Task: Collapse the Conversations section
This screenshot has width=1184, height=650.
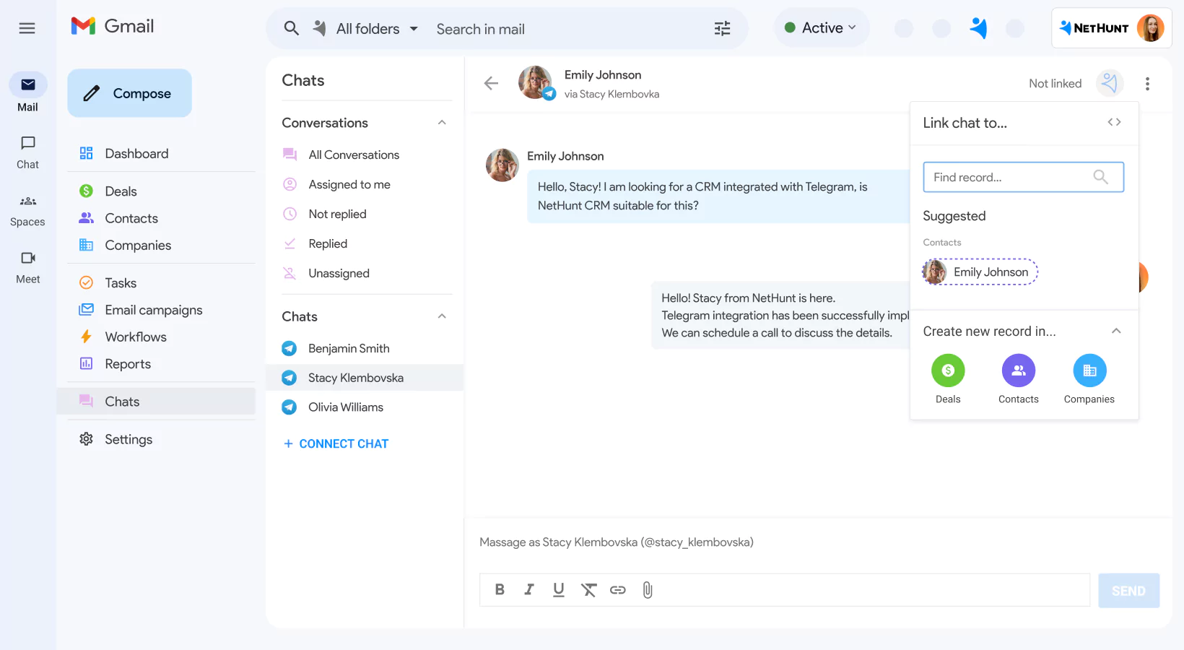Action: [442, 123]
